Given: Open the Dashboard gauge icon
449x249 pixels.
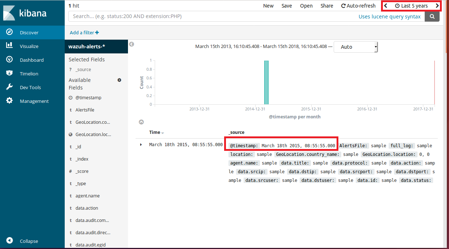Looking at the screenshot, I should (x=10, y=60).
